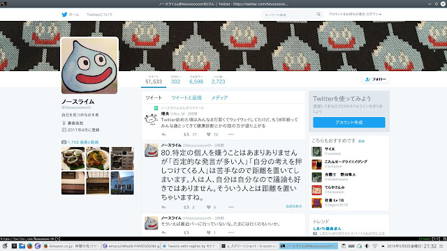This screenshot has width=447, height=251.
Task: Click the Wi-Fi network tray icon
Action: [x=375, y=246]
